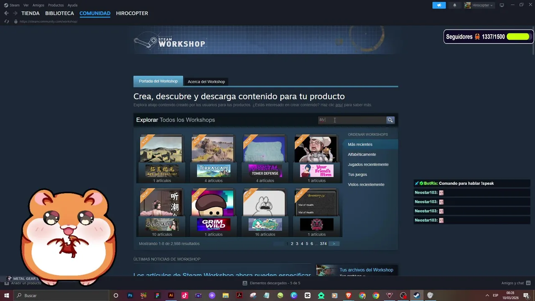Open CapCut from the taskbar
Image resolution: width=535 pixels, height=301 pixels.
pos(308,296)
